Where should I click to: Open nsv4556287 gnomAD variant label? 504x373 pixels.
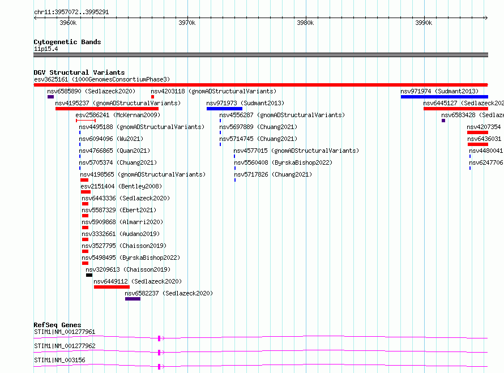(x=282, y=115)
